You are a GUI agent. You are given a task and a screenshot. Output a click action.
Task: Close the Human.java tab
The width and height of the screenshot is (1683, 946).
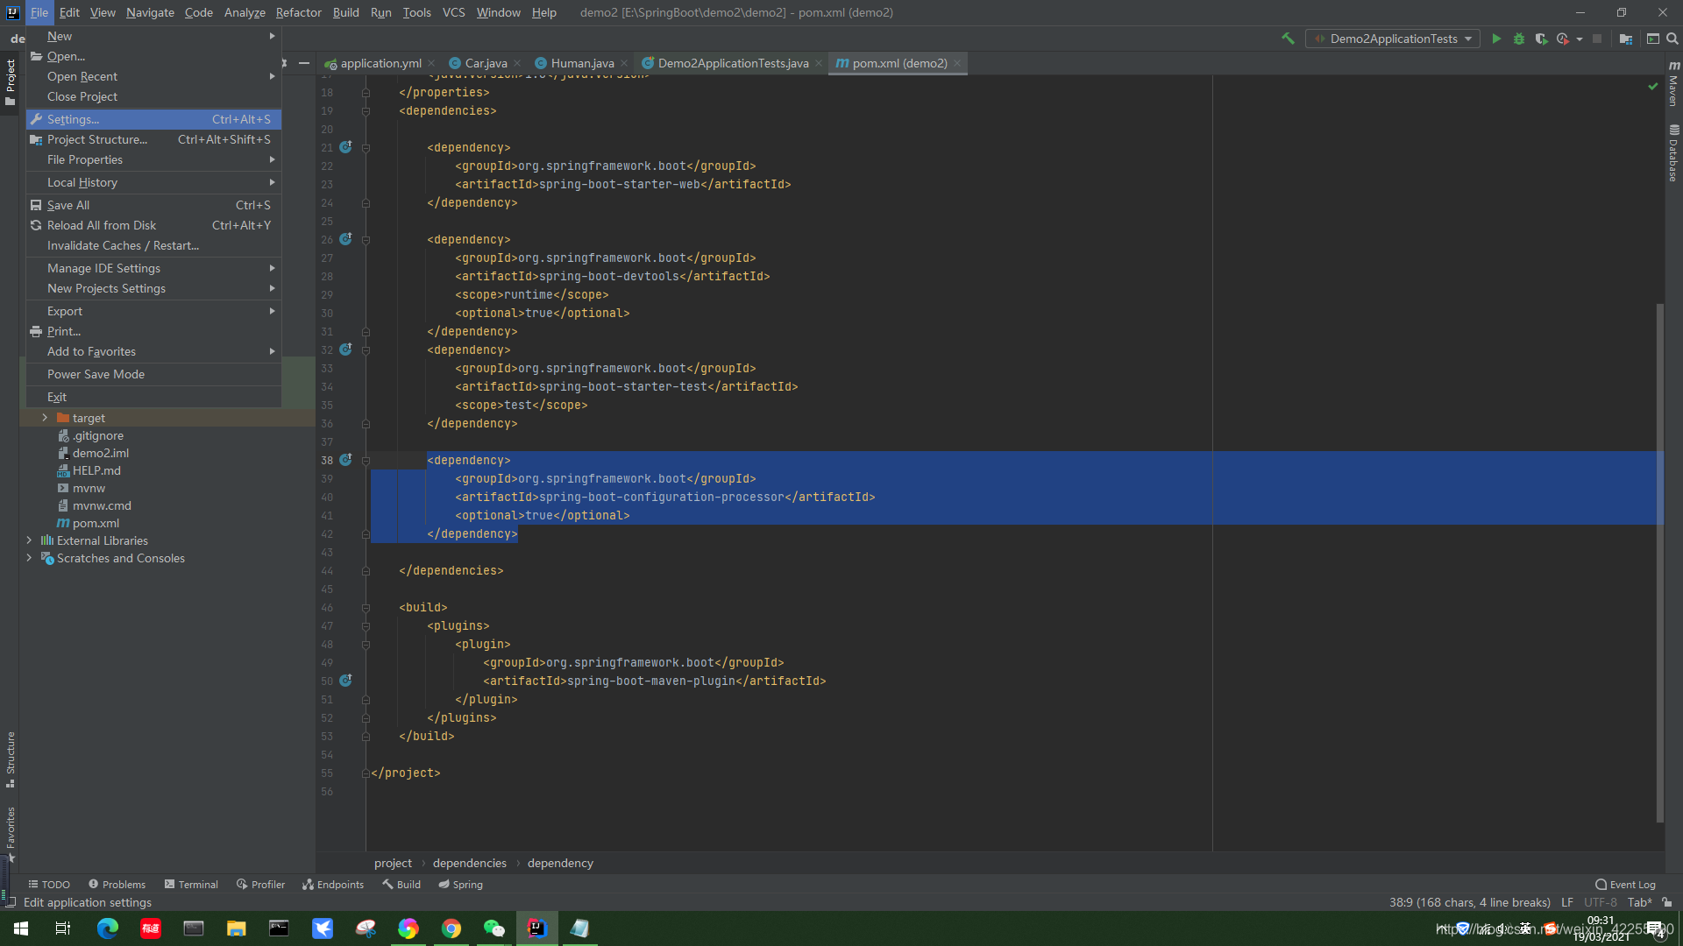point(624,63)
